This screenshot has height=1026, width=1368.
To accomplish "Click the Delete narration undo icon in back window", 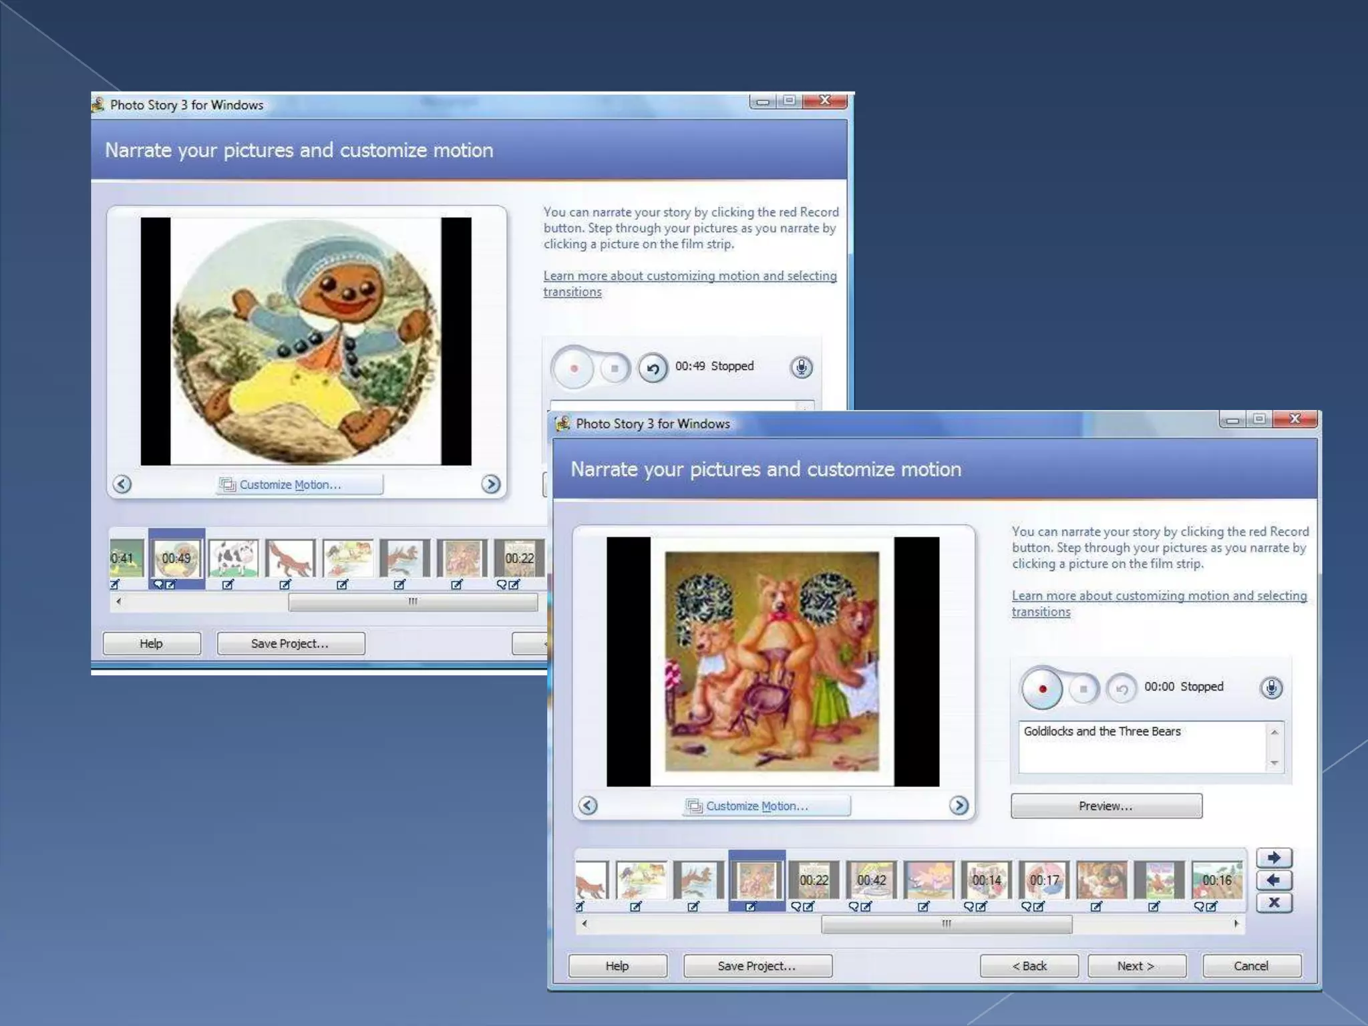I will pos(653,368).
